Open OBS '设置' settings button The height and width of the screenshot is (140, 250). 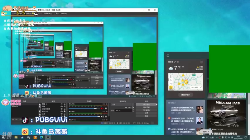click(x=146, y=113)
